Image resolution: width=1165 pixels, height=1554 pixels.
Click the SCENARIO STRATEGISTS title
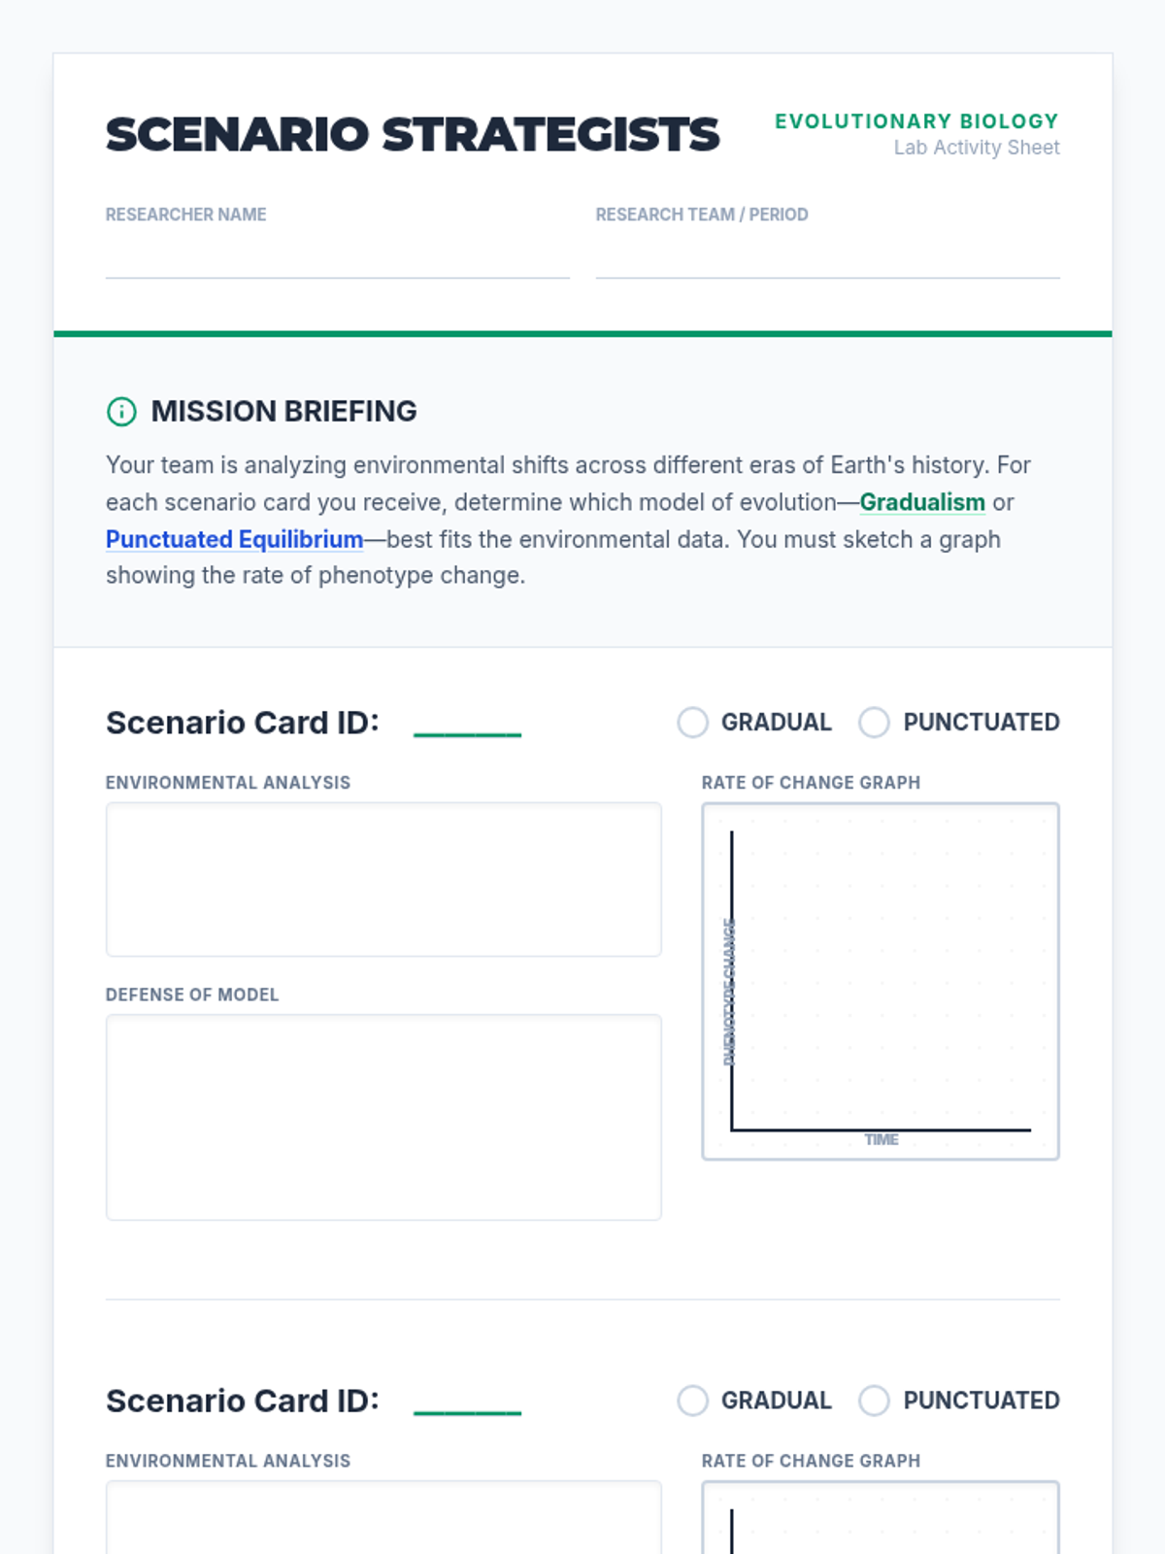click(x=413, y=134)
